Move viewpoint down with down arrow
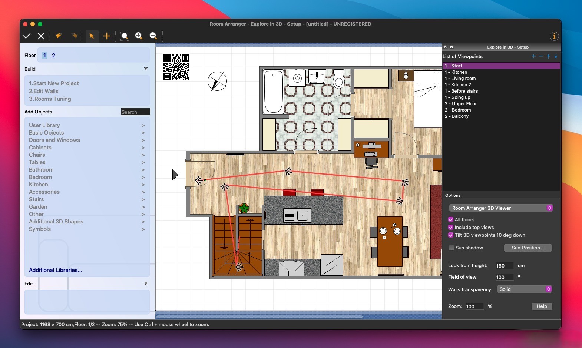582x348 pixels. (x=556, y=56)
